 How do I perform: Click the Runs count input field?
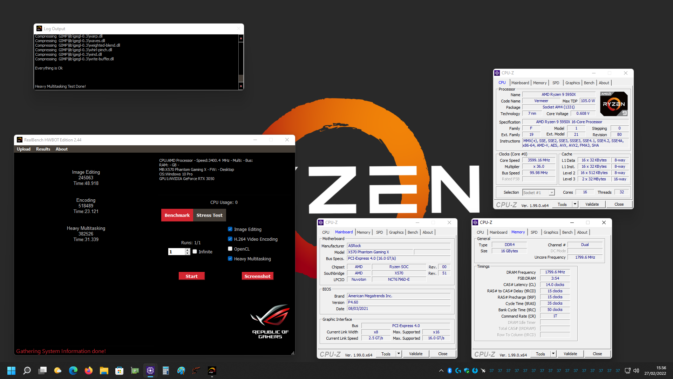[177, 252]
